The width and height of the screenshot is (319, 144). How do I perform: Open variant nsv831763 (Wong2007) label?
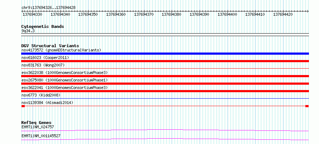click(x=43, y=65)
